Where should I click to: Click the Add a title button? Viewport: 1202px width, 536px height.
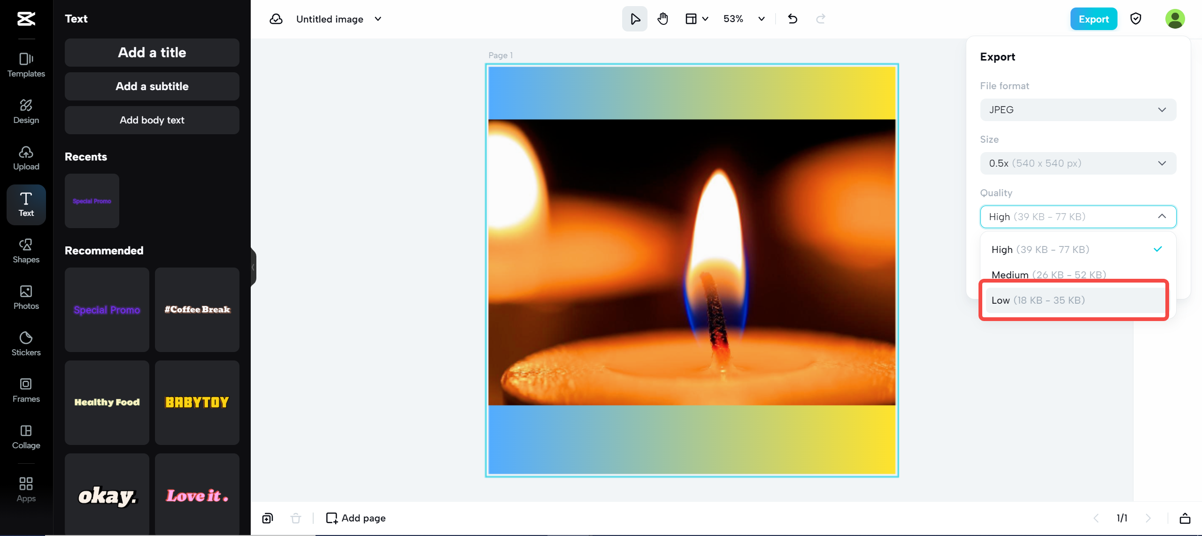[x=152, y=53]
